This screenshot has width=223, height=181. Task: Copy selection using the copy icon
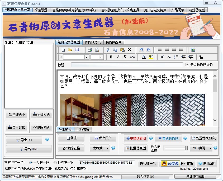(x=115, y=50)
